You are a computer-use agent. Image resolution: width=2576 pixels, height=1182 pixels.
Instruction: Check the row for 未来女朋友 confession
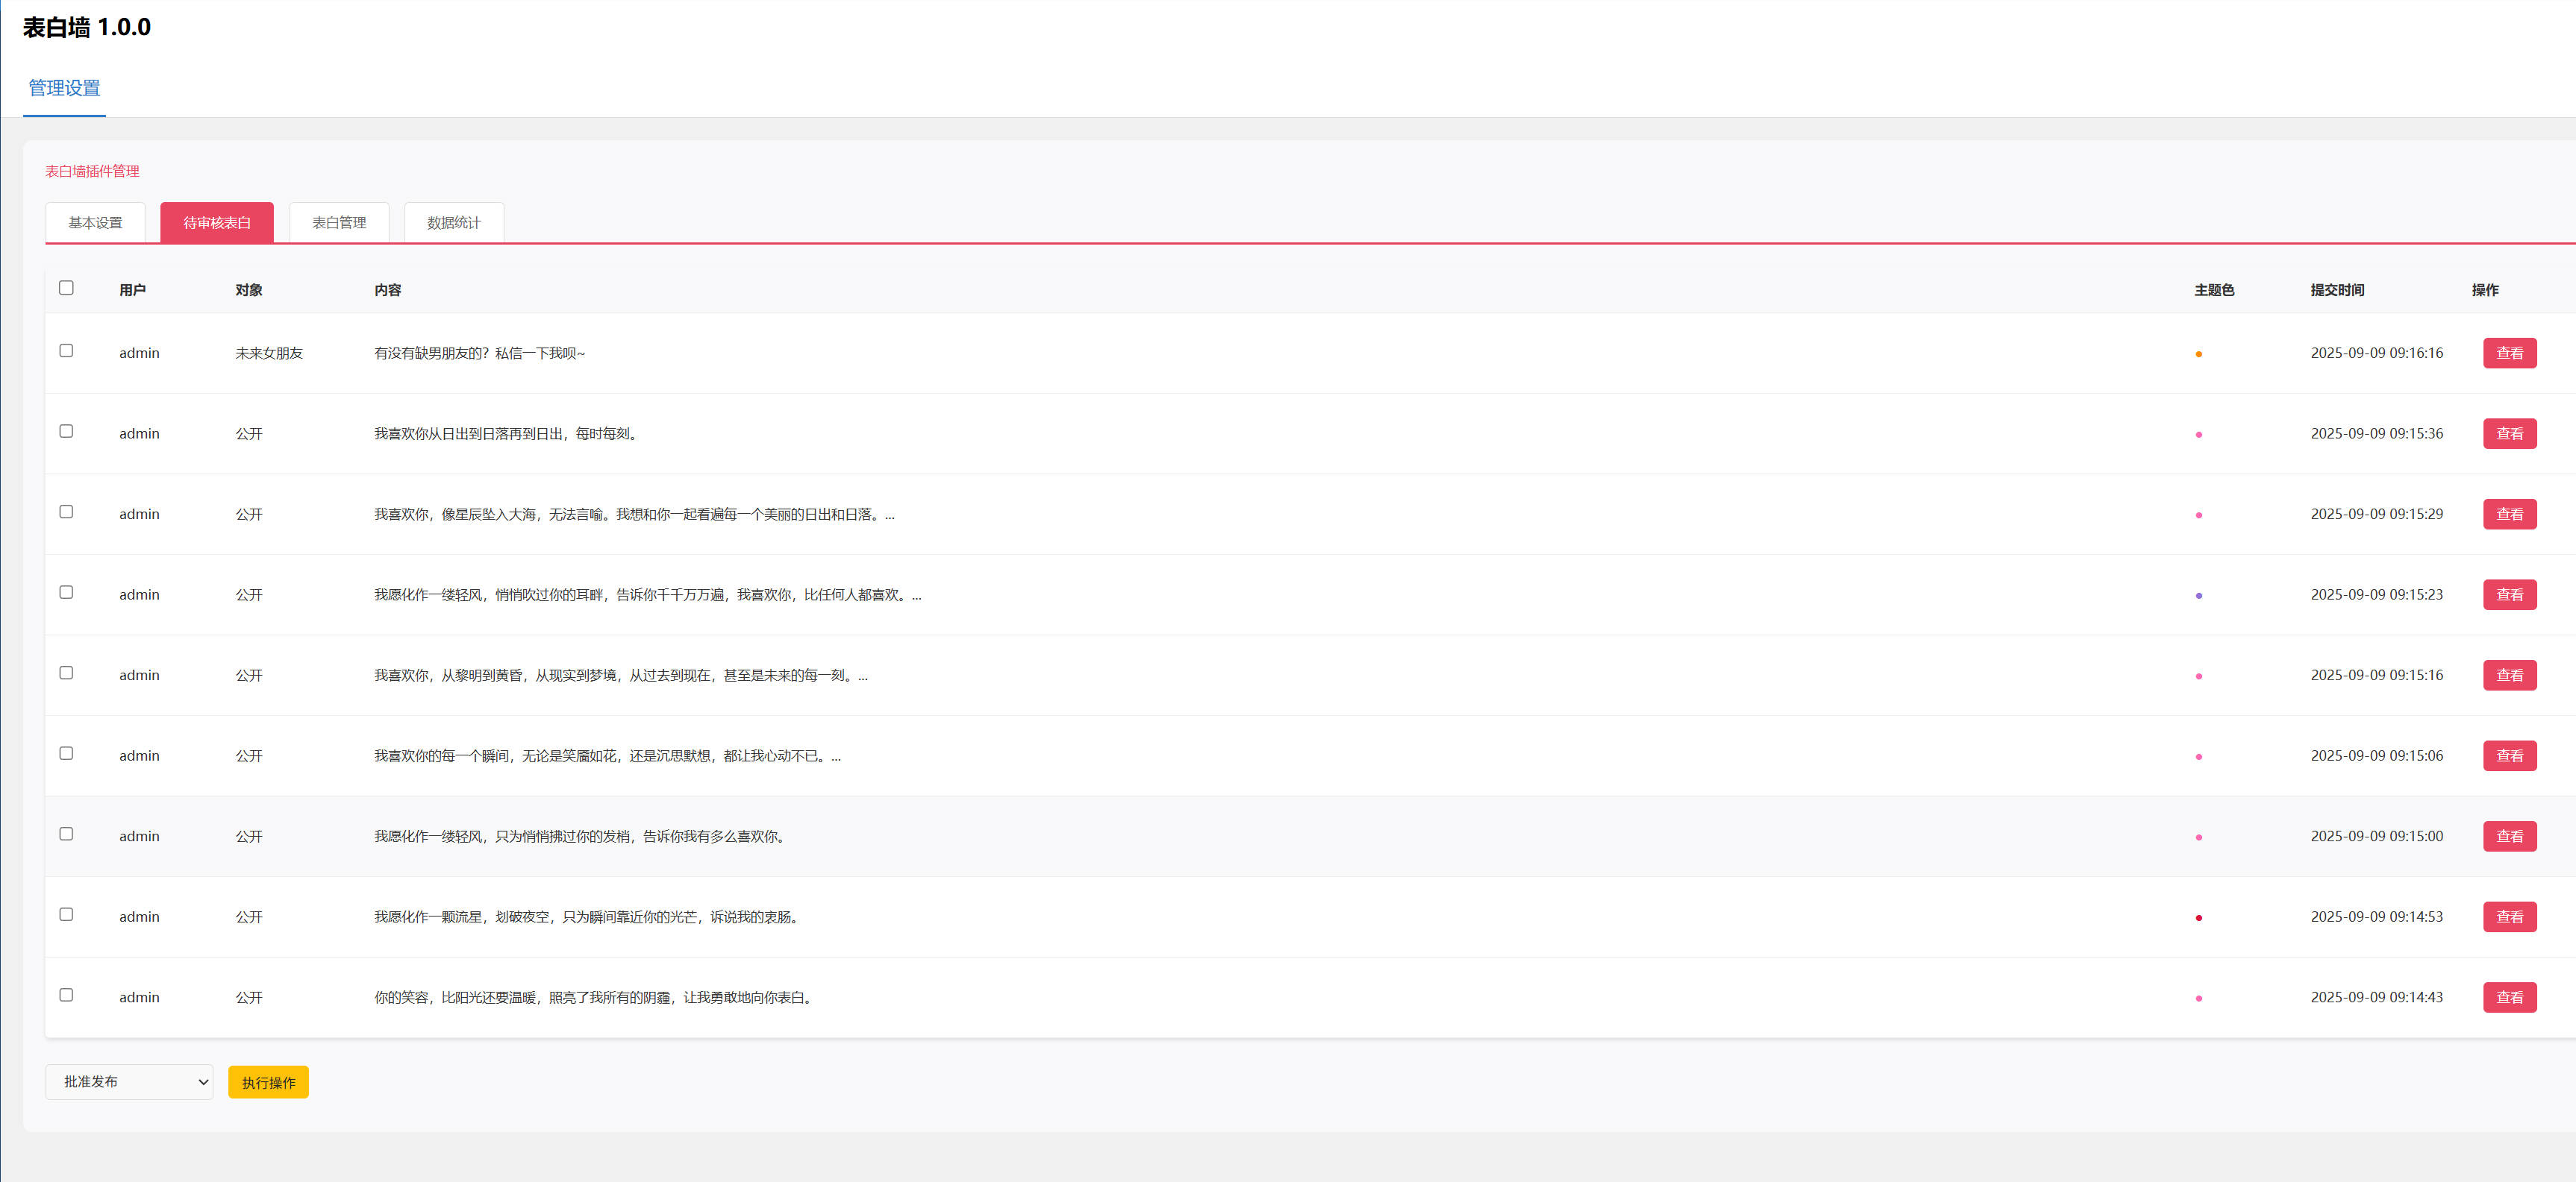pos(66,350)
